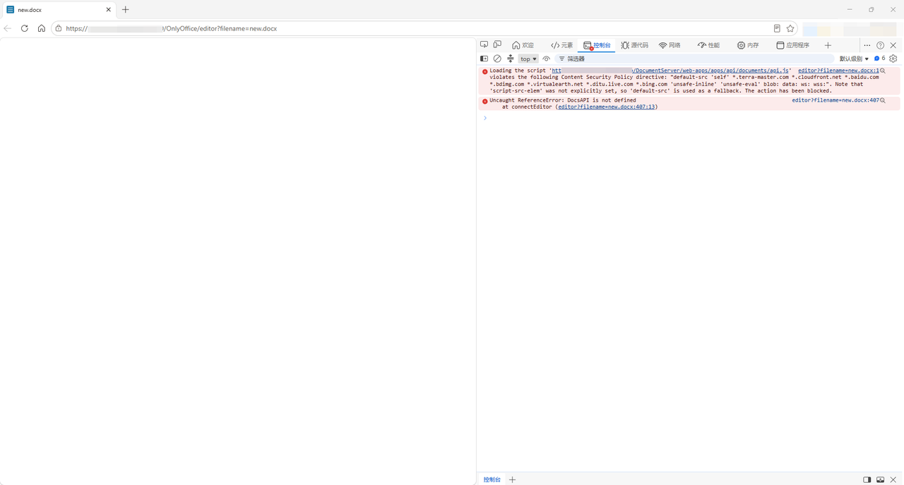Reload the page with refresh icon
904x485 pixels.
[x=24, y=28]
